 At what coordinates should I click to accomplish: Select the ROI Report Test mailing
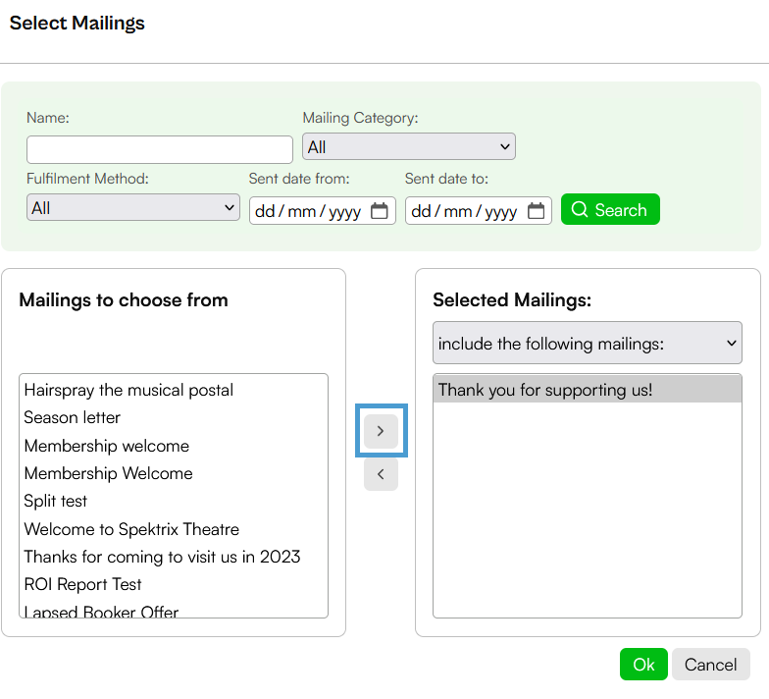[173, 584]
